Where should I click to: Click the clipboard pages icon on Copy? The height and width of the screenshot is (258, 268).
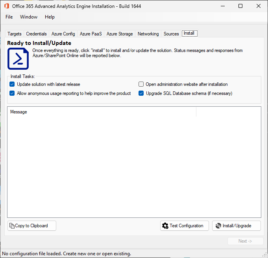[x=12, y=226]
